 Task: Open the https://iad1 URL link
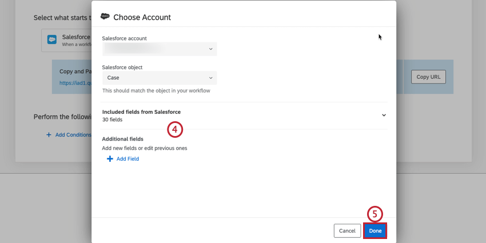[x=75, y=83]
